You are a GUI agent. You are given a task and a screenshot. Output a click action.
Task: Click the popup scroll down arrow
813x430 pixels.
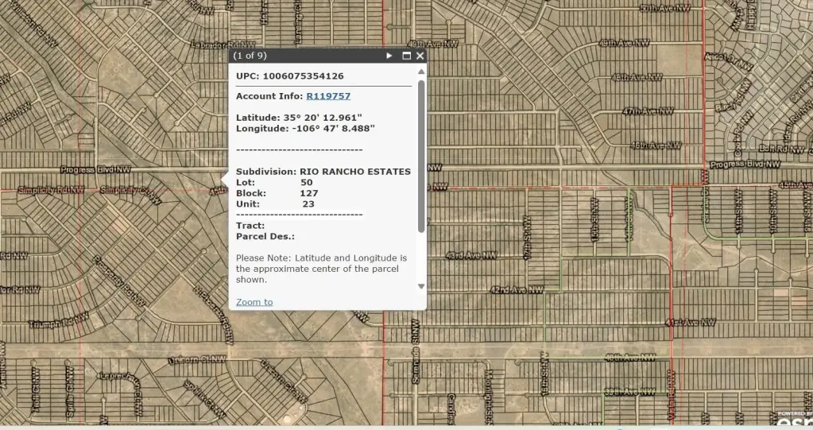tap(421, 286)
